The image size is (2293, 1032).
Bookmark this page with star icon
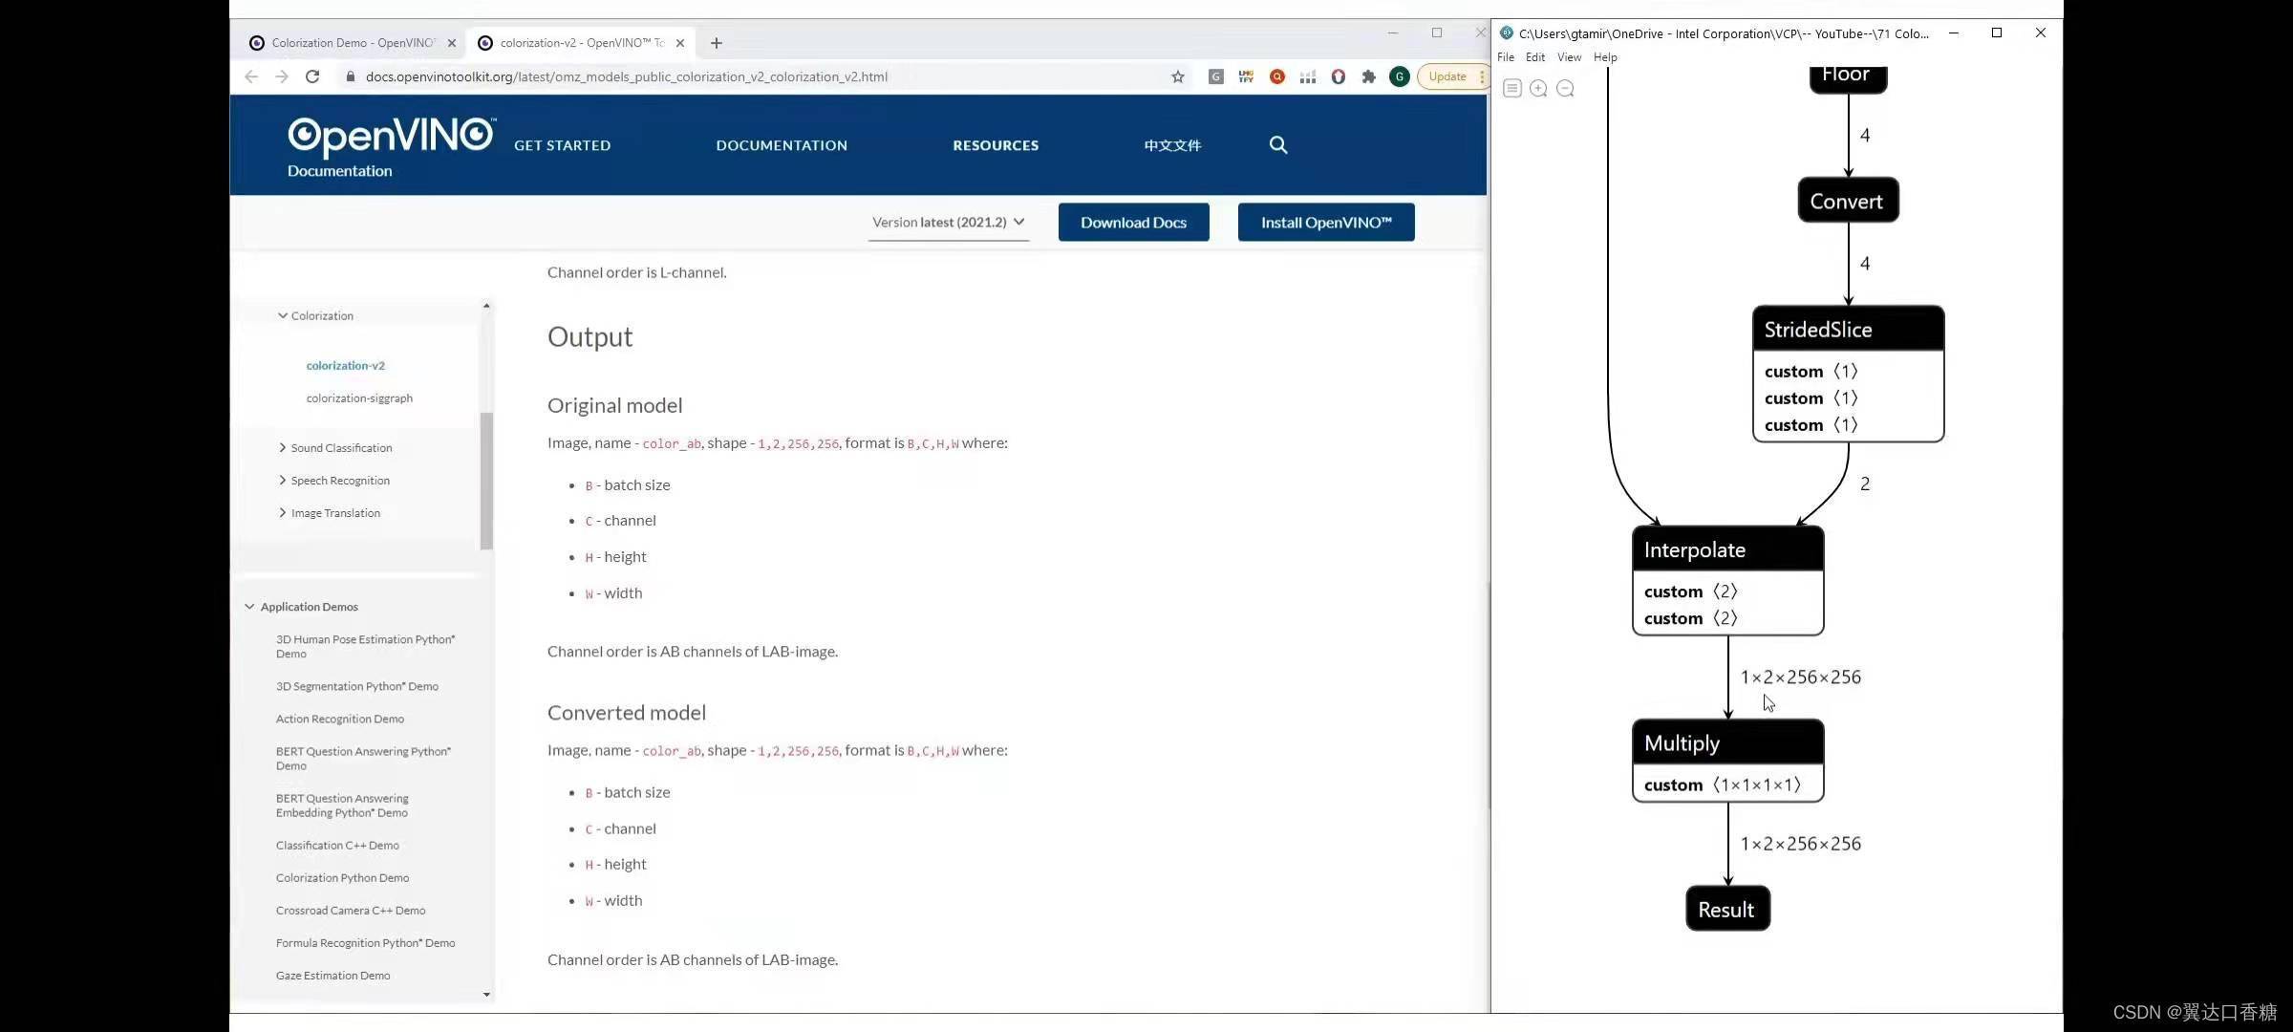(x=1178, y=76)
